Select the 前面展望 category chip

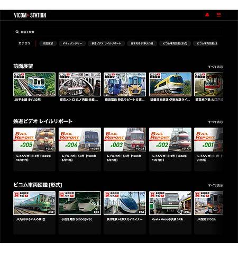(48, 43)
